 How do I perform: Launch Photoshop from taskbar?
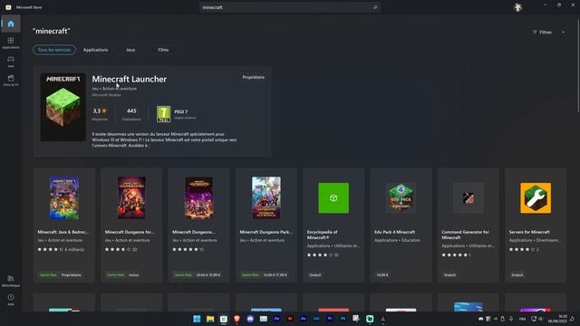click(x=343, y=319)
